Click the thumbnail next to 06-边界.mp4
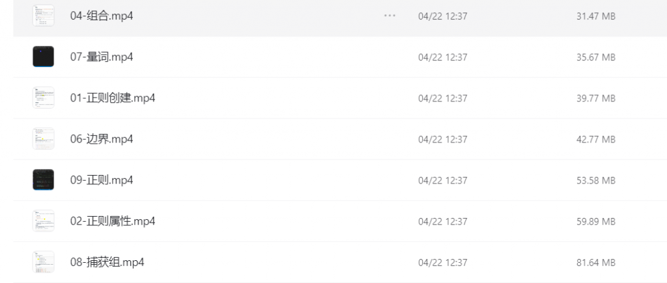The height and width of the screenshot is (283, 667). click(x=43, y=139)
